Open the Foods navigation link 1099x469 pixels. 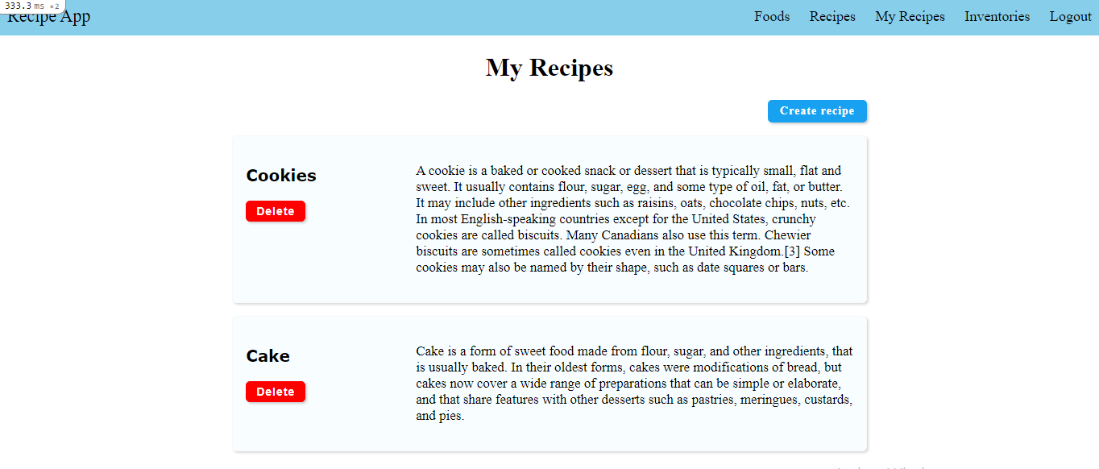click(x=771, y=16)
